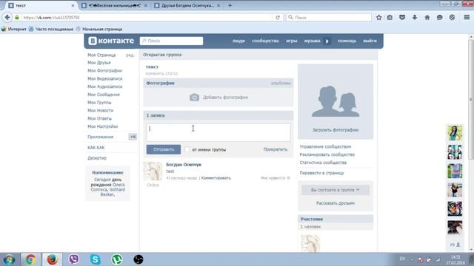Image resolution: width=474 pixels, height=266 pixels.
Task: Open 'Мои Аудиозаписи' in sidebar
Action: pos(105,86)
